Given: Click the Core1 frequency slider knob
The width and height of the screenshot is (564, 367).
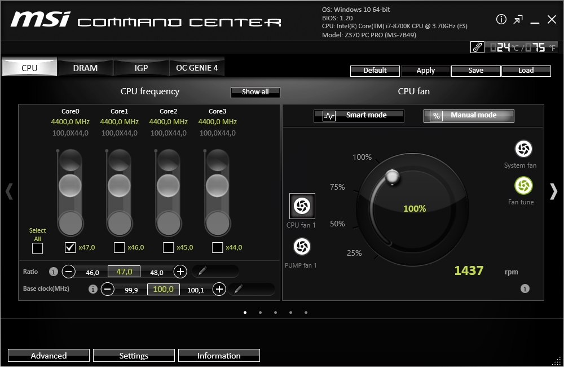Looking at the screenshot, I should pos(119,186).
